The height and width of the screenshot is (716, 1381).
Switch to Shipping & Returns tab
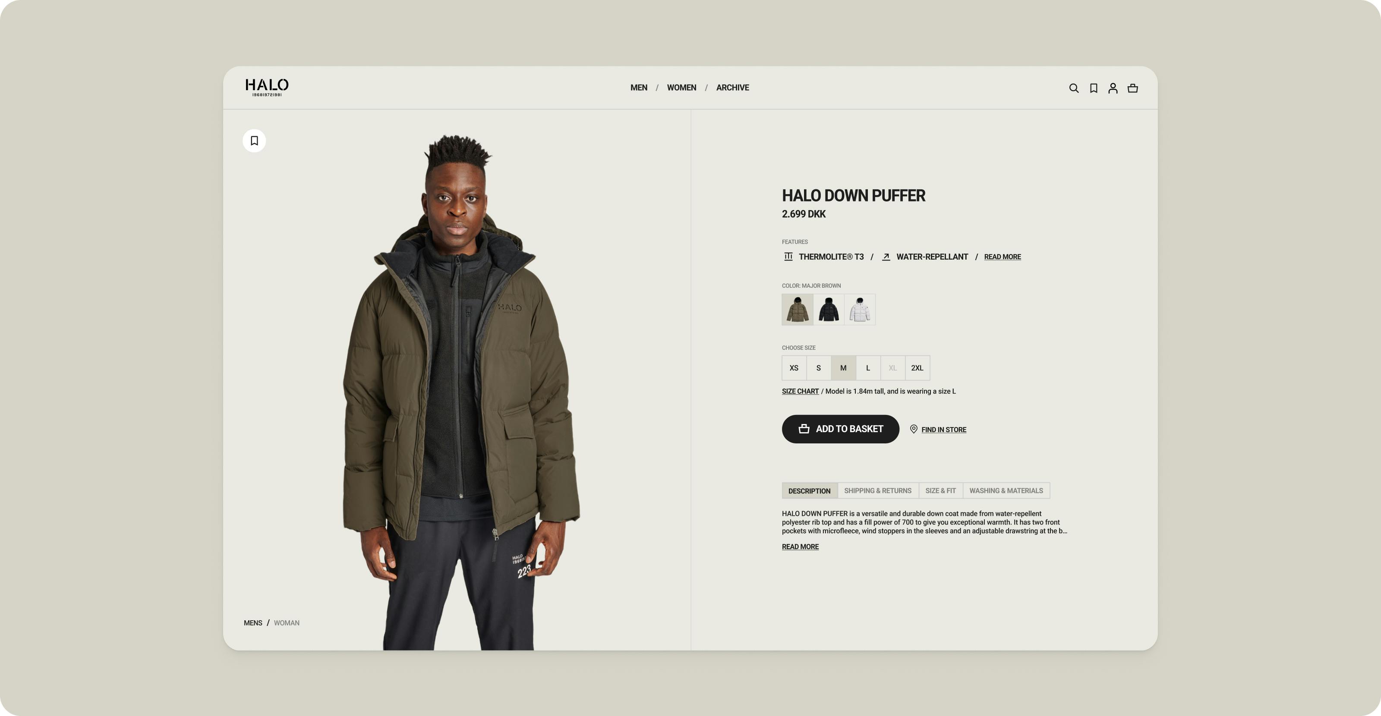878,491
